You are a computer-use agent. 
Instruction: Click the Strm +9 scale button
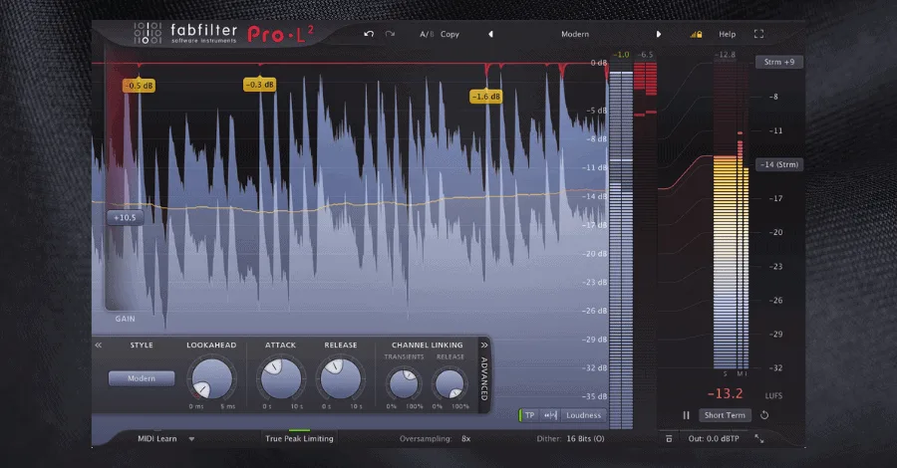779,62
